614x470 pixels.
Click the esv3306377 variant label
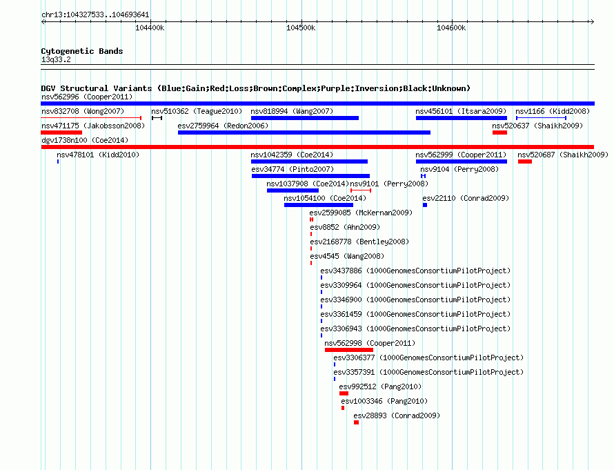428,358
